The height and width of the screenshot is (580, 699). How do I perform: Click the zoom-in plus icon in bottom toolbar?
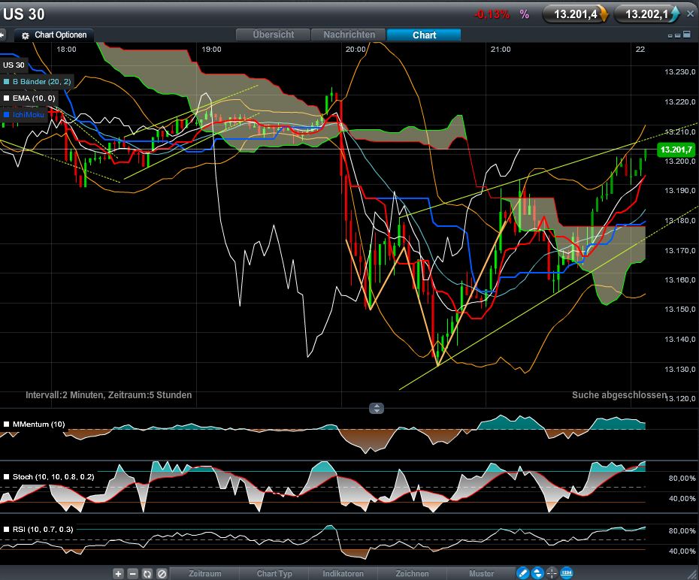pyautogui.click(x=118, y=574)
